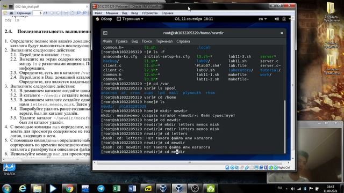The image size is (344, 193).
Task: Zoom in using the rightmost magnifier in PDF toolbar
Action: 84,13
